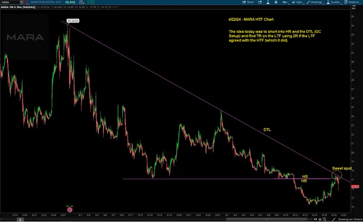Open the Style menu
Screen dimensions: 363x222
pyautogui.click(x=297, y=2)
